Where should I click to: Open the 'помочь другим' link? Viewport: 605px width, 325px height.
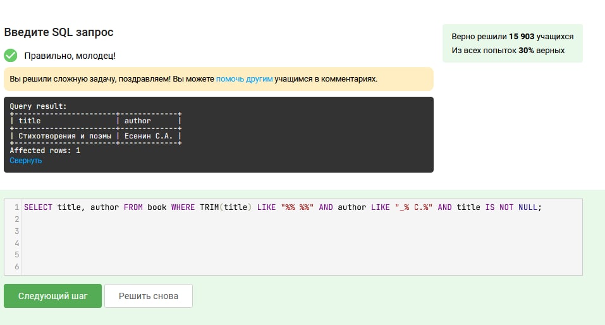coord(244,79)
